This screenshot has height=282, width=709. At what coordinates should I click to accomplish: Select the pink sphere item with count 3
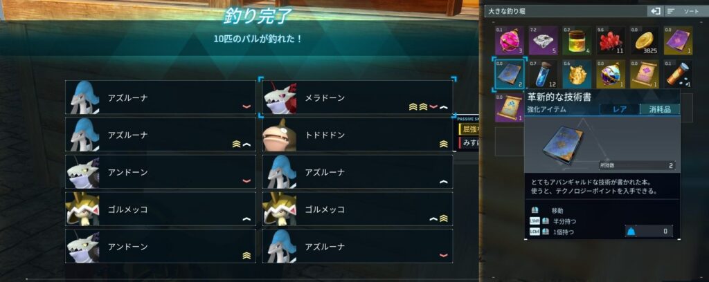pyautogui.click(x=510, y=41)
